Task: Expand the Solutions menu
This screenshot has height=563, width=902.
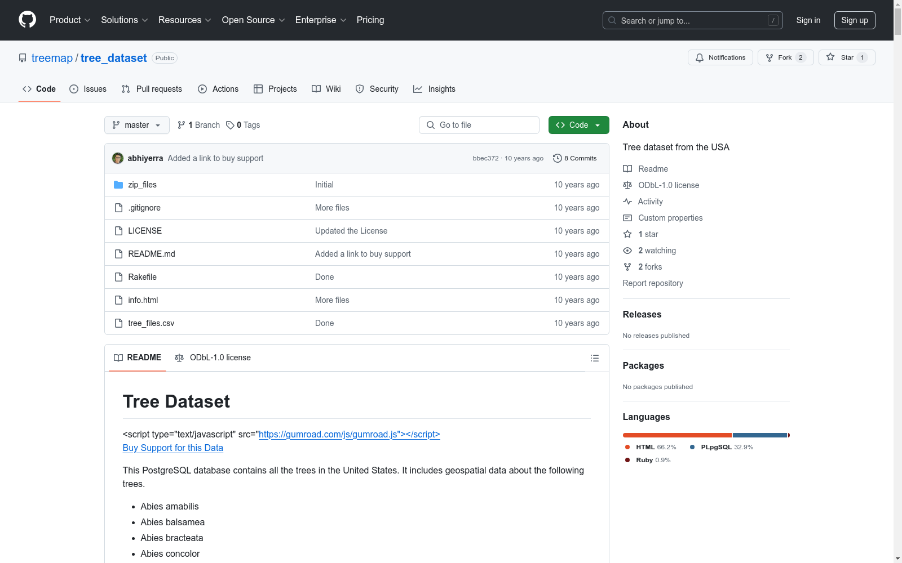Action: point(125,20)
